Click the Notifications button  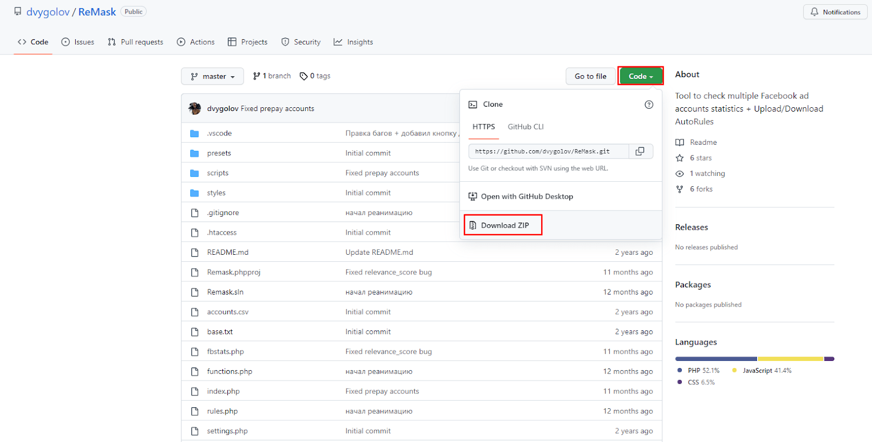835,12
